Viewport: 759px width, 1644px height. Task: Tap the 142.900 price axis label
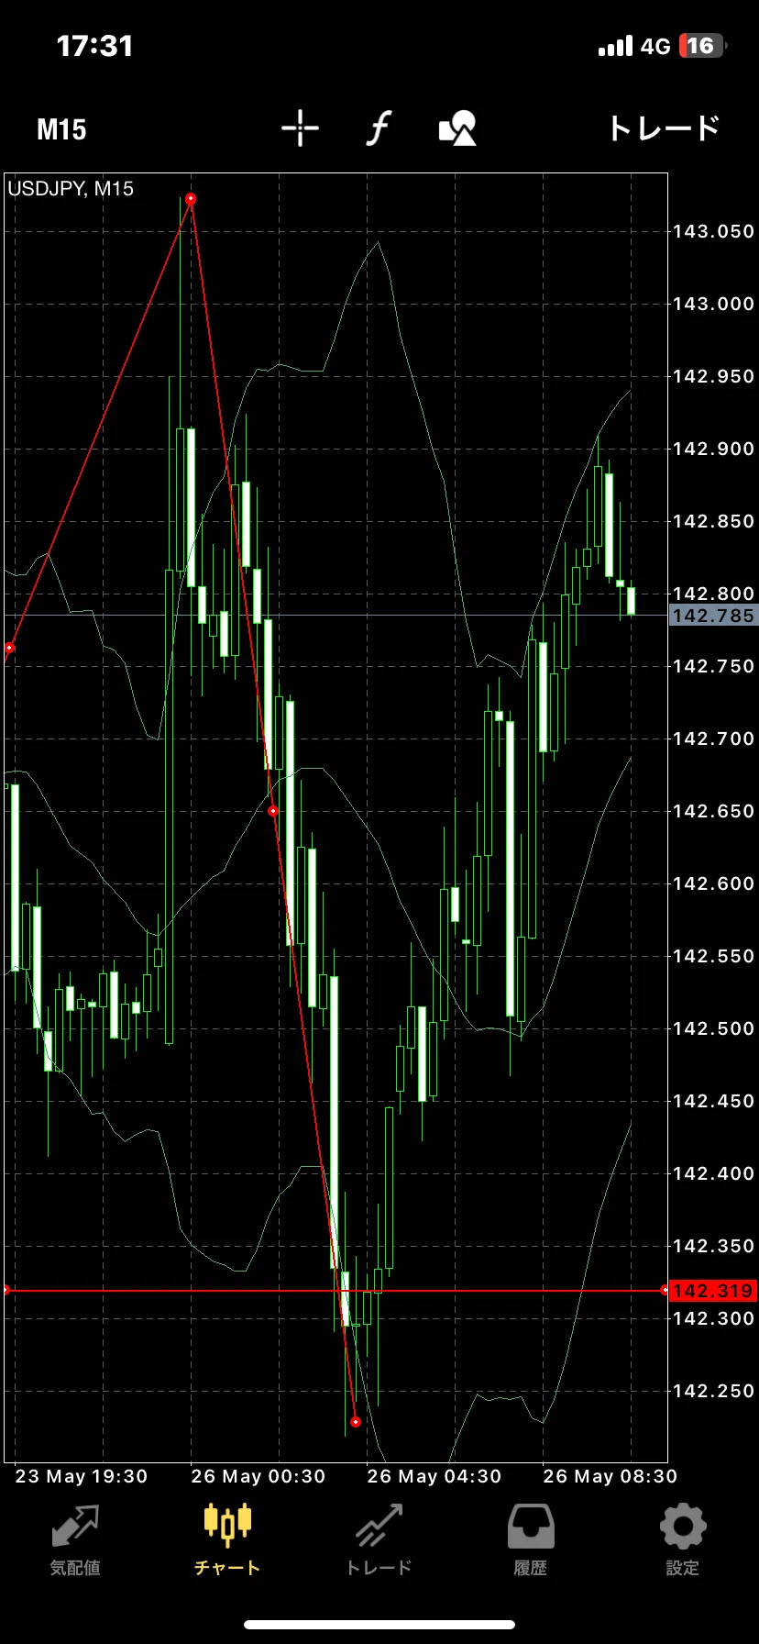coord(713,449)
